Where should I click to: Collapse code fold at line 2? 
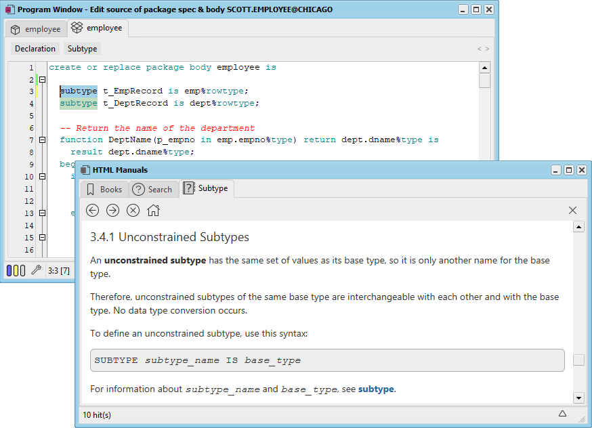(42, 80)
